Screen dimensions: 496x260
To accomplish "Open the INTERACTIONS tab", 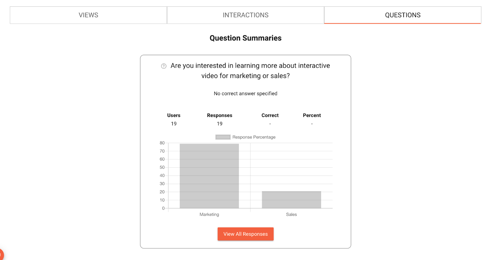I will click(x=246, y=15).
